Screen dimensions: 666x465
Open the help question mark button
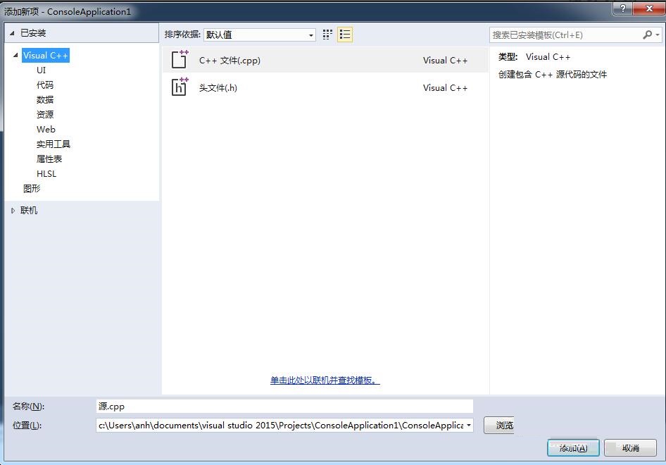(x=622, y=8)
